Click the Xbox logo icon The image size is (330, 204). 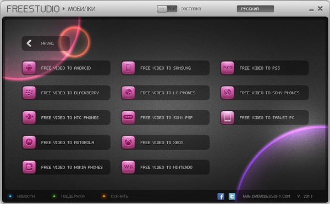pos(128,142)
